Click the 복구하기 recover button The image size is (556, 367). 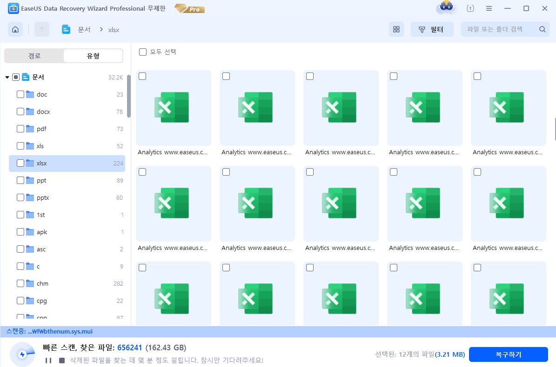click(509, 354)
